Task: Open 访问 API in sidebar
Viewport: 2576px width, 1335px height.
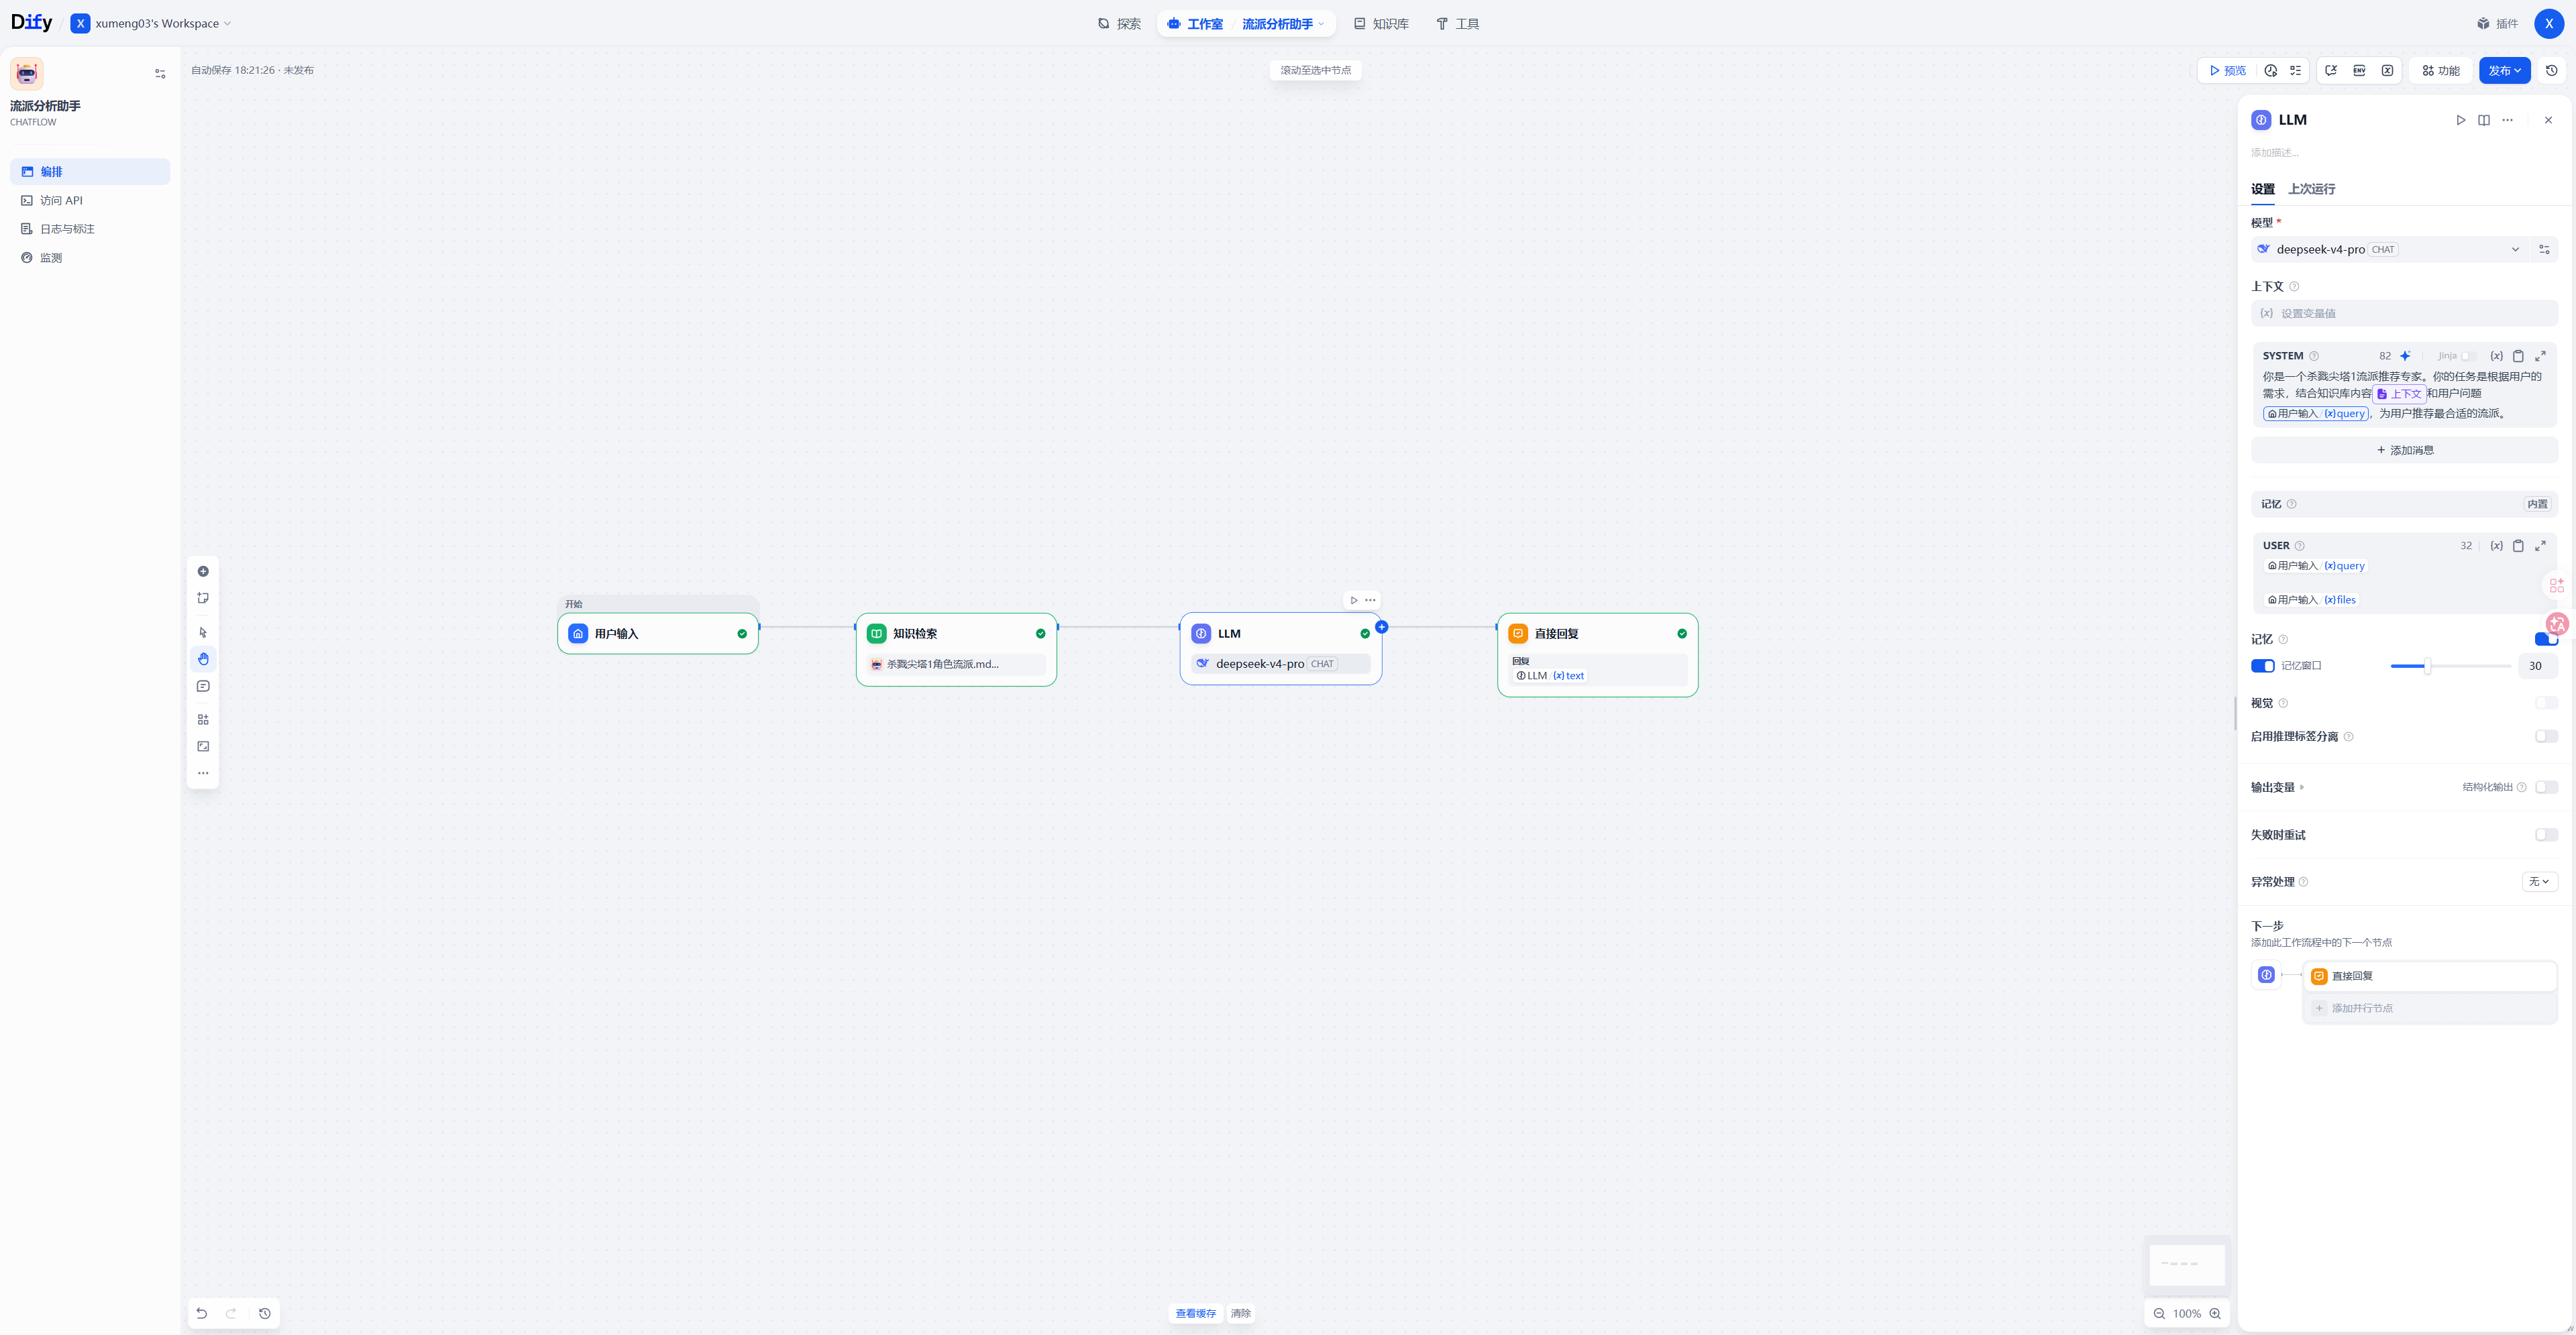Action: pyautogui.click(x=90, y=201)
